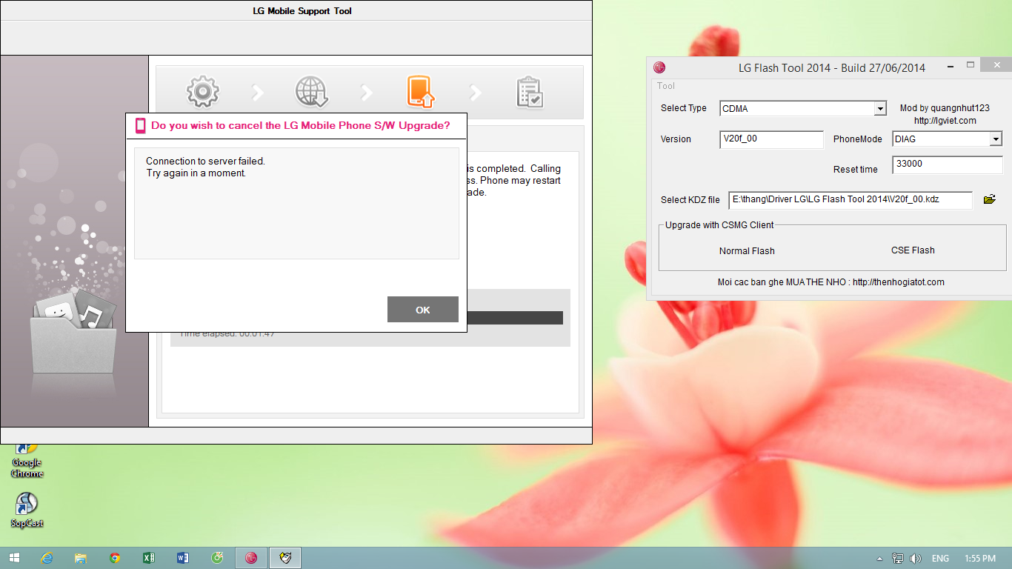This screenshot has height=569, width=1012.
Task: Click the 1:55 PM clock
Action: click(980, 559)
